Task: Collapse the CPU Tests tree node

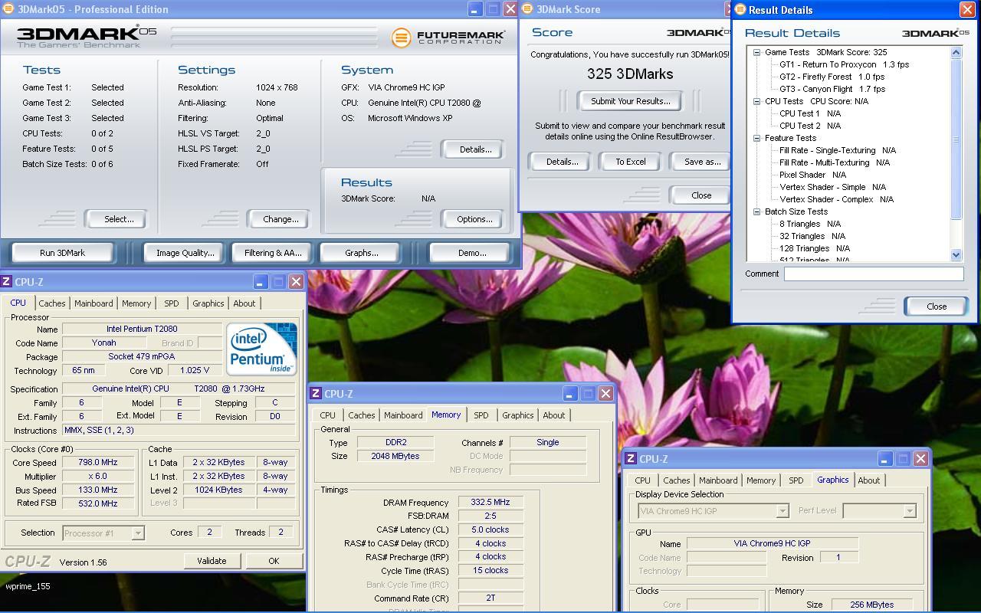Action: 756,101
